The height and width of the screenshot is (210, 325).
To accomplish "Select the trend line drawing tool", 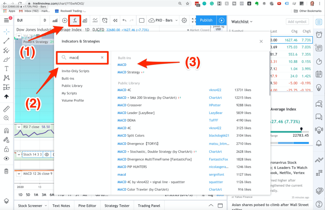I will point(6,41).
